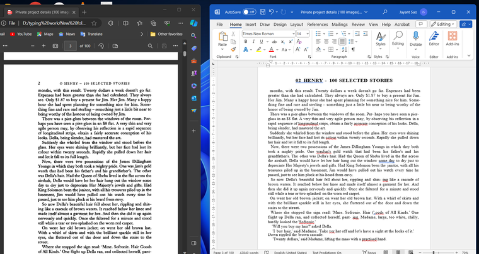
Task: Open the YouTube bookmark in favorites bar
Action: coord(20,34)
